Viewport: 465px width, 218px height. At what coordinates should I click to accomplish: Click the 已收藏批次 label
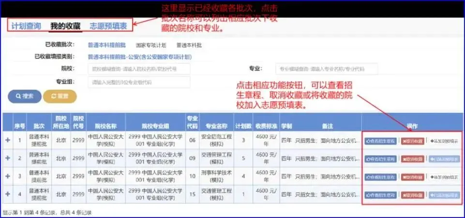(60, 45)
